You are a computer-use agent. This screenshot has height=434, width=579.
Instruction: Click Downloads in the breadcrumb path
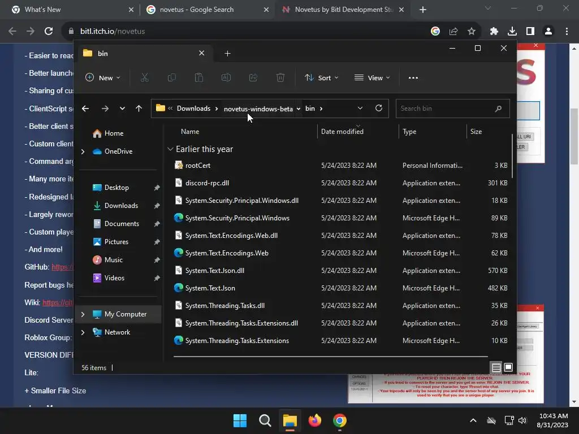tap(193, 108)
